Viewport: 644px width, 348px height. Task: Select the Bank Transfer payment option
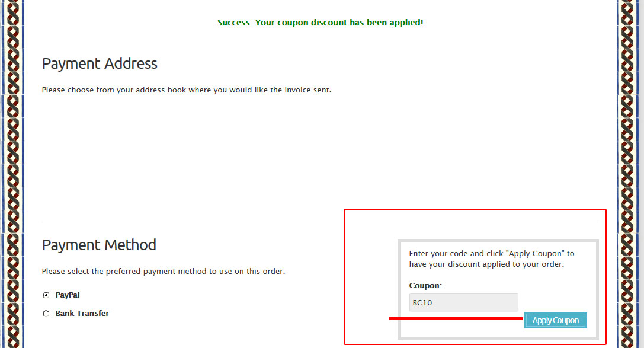tap(46, 314)
